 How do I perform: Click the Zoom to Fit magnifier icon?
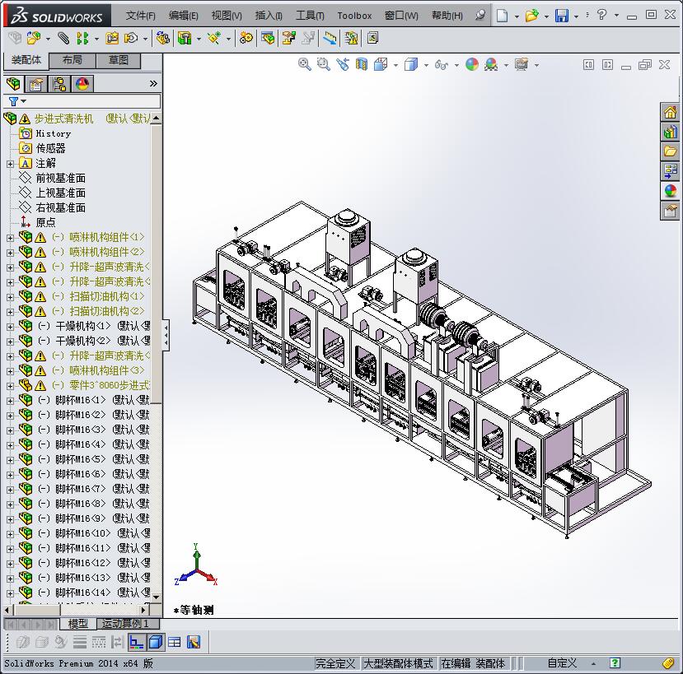pos(304,64)
